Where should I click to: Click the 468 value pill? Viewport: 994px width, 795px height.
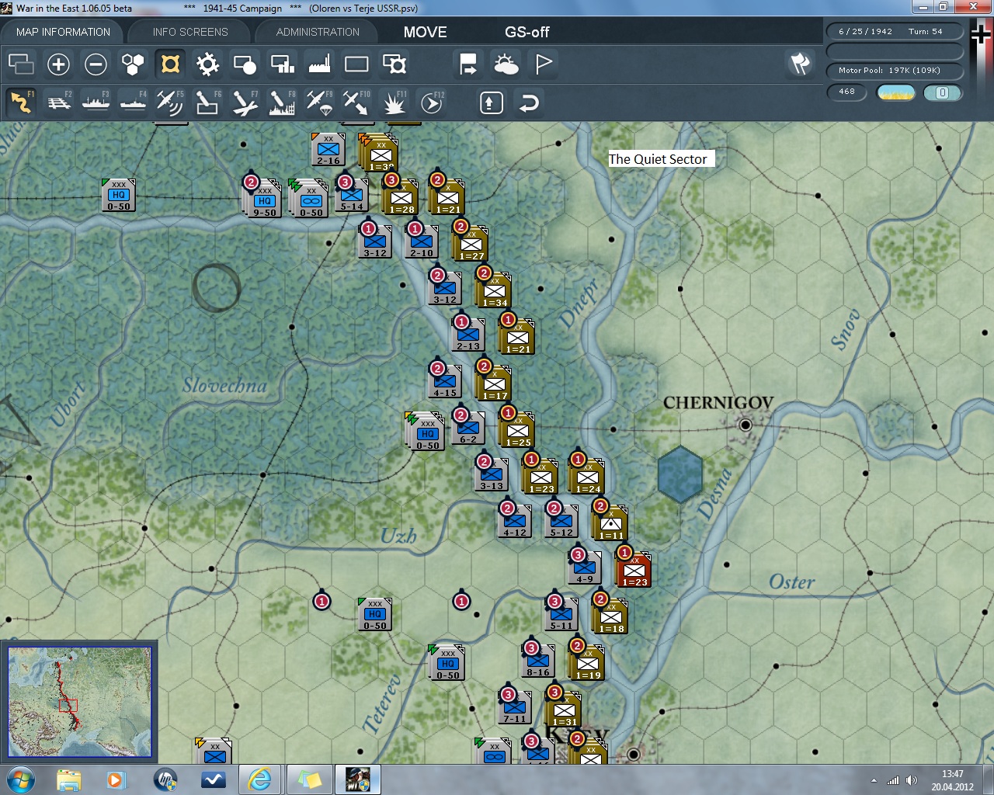pos(847,92)
